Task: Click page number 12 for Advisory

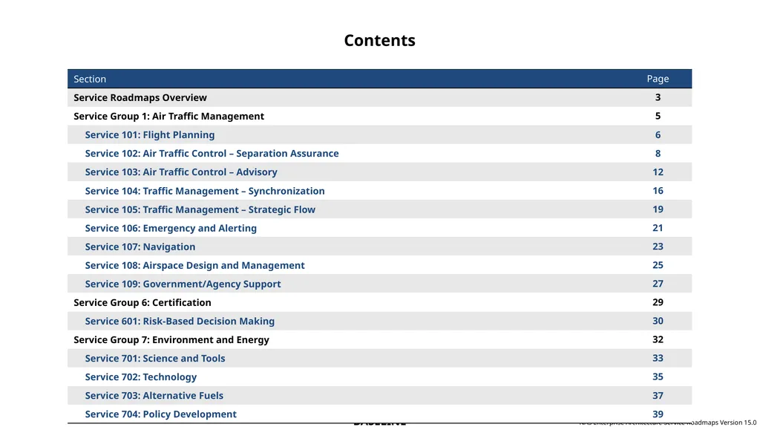Action: pyautogui.click(x=658, y=172)
